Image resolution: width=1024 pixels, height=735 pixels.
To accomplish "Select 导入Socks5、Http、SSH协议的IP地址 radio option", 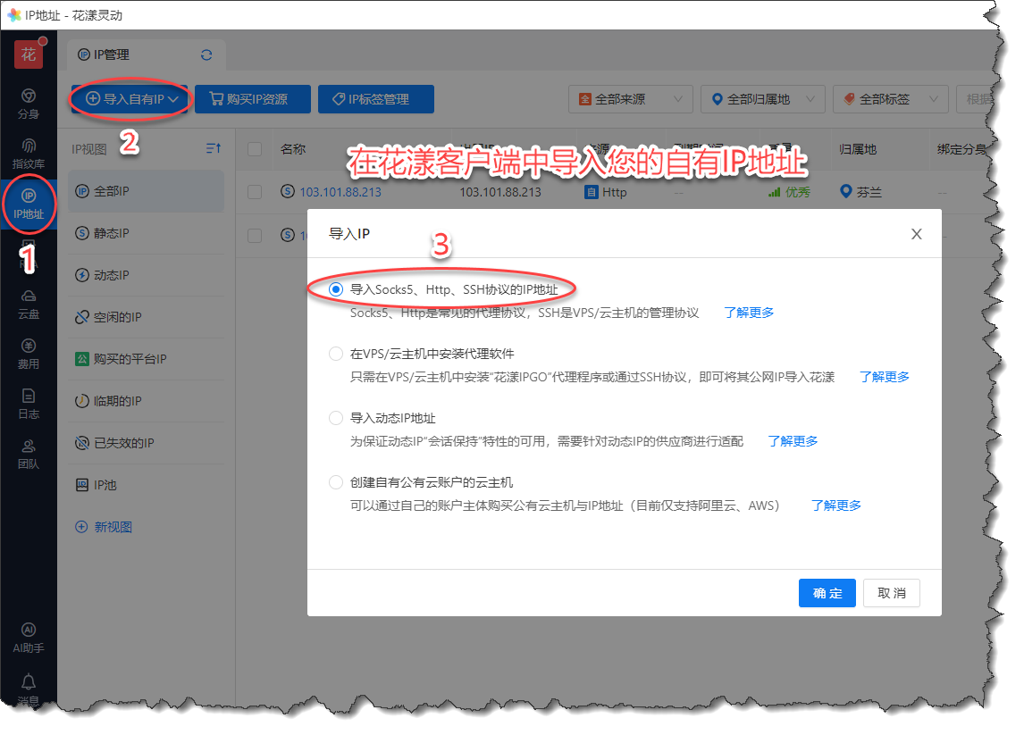I will pyautogui.click(x=336, y=289).
